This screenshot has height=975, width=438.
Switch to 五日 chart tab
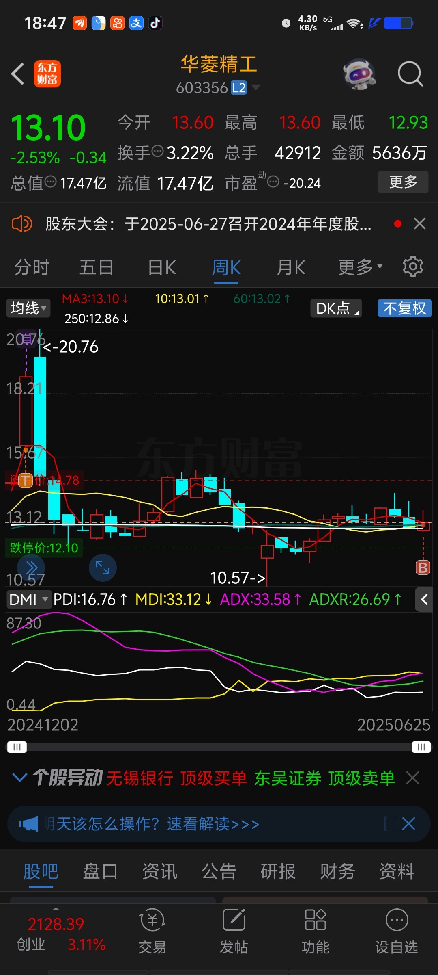(97, 267)
